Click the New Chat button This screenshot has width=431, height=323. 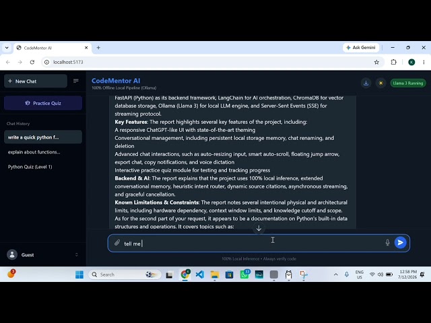36,81
